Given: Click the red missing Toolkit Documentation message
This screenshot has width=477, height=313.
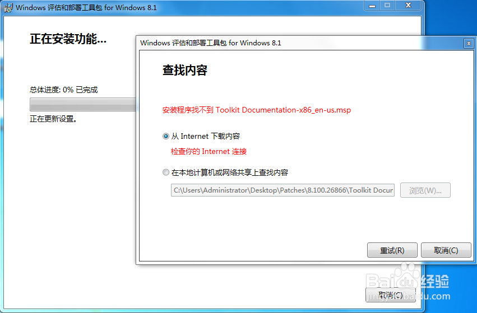Looking at the screenshot, I should 257,110.
